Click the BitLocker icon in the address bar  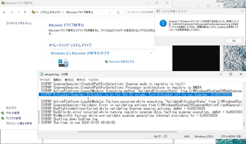coord(33,12)
